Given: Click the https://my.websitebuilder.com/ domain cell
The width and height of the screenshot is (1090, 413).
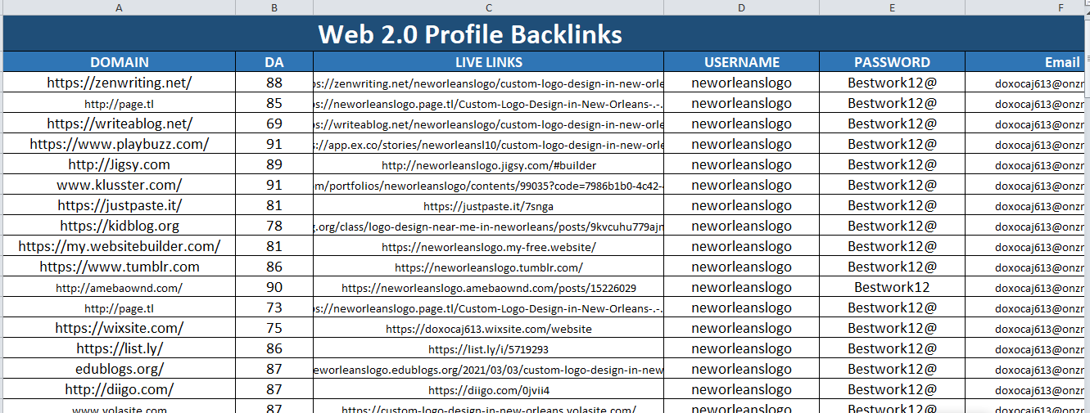Looking at the screenshot, I should coord(120,246).
